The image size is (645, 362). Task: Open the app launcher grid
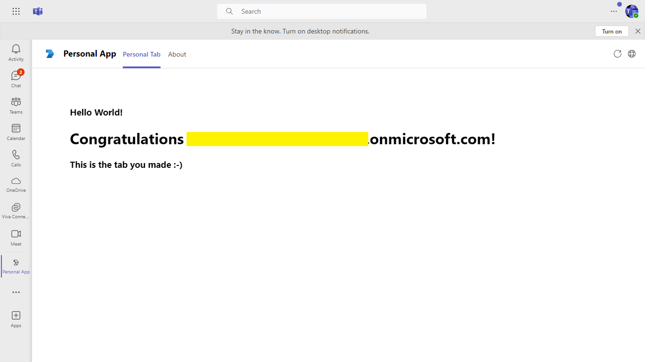[16, 11]
